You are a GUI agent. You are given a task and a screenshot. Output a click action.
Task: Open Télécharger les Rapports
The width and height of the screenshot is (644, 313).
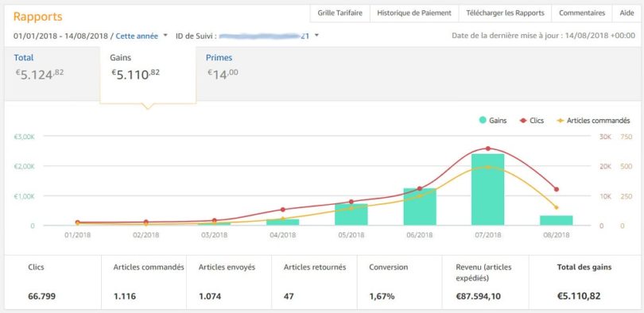point(505,13)
